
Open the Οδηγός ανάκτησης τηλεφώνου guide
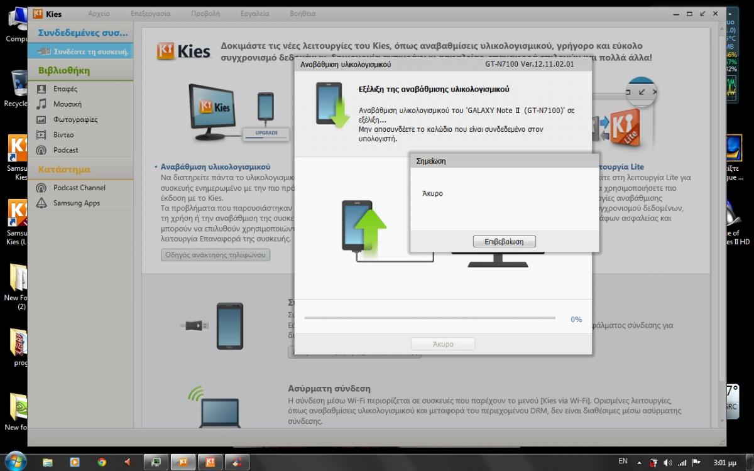(216, 255)
